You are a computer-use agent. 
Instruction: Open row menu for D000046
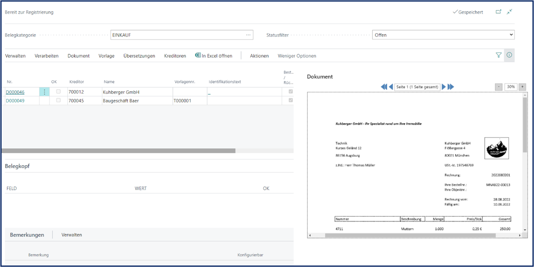[44, 92]
